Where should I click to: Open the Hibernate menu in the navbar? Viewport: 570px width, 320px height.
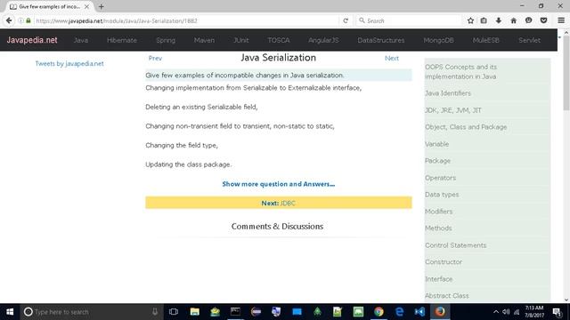coord(122,40)
